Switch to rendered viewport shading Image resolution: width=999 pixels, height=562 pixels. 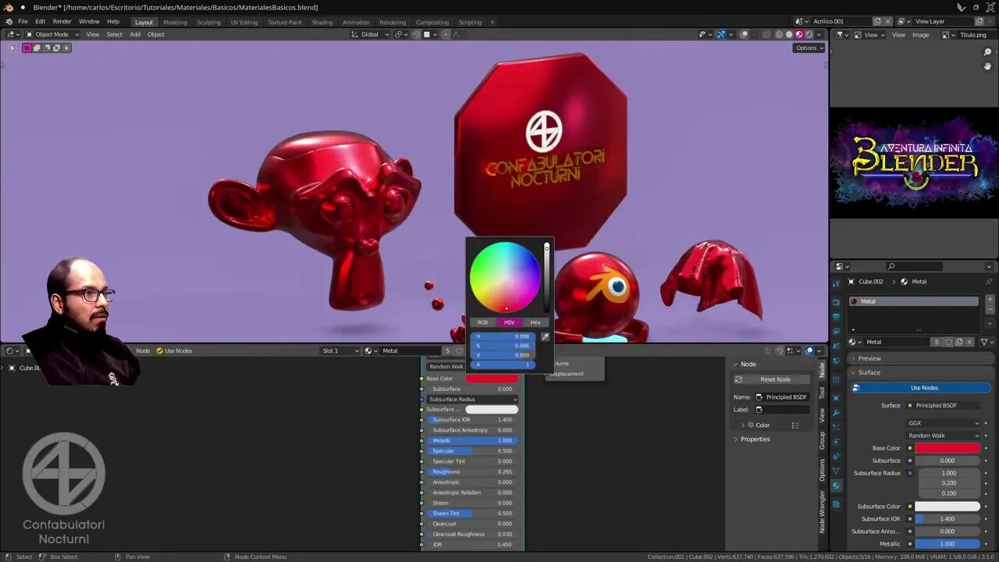click(809, 34)
